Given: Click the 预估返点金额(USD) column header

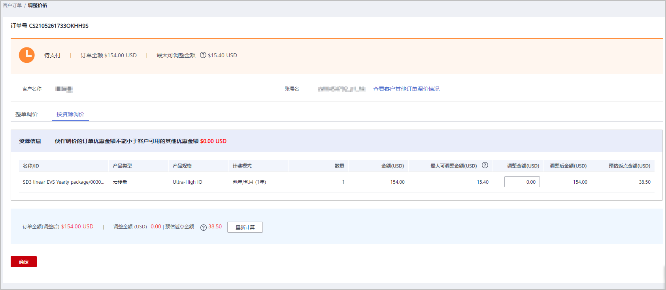Looking at the screenshot, I should (630, 166).
